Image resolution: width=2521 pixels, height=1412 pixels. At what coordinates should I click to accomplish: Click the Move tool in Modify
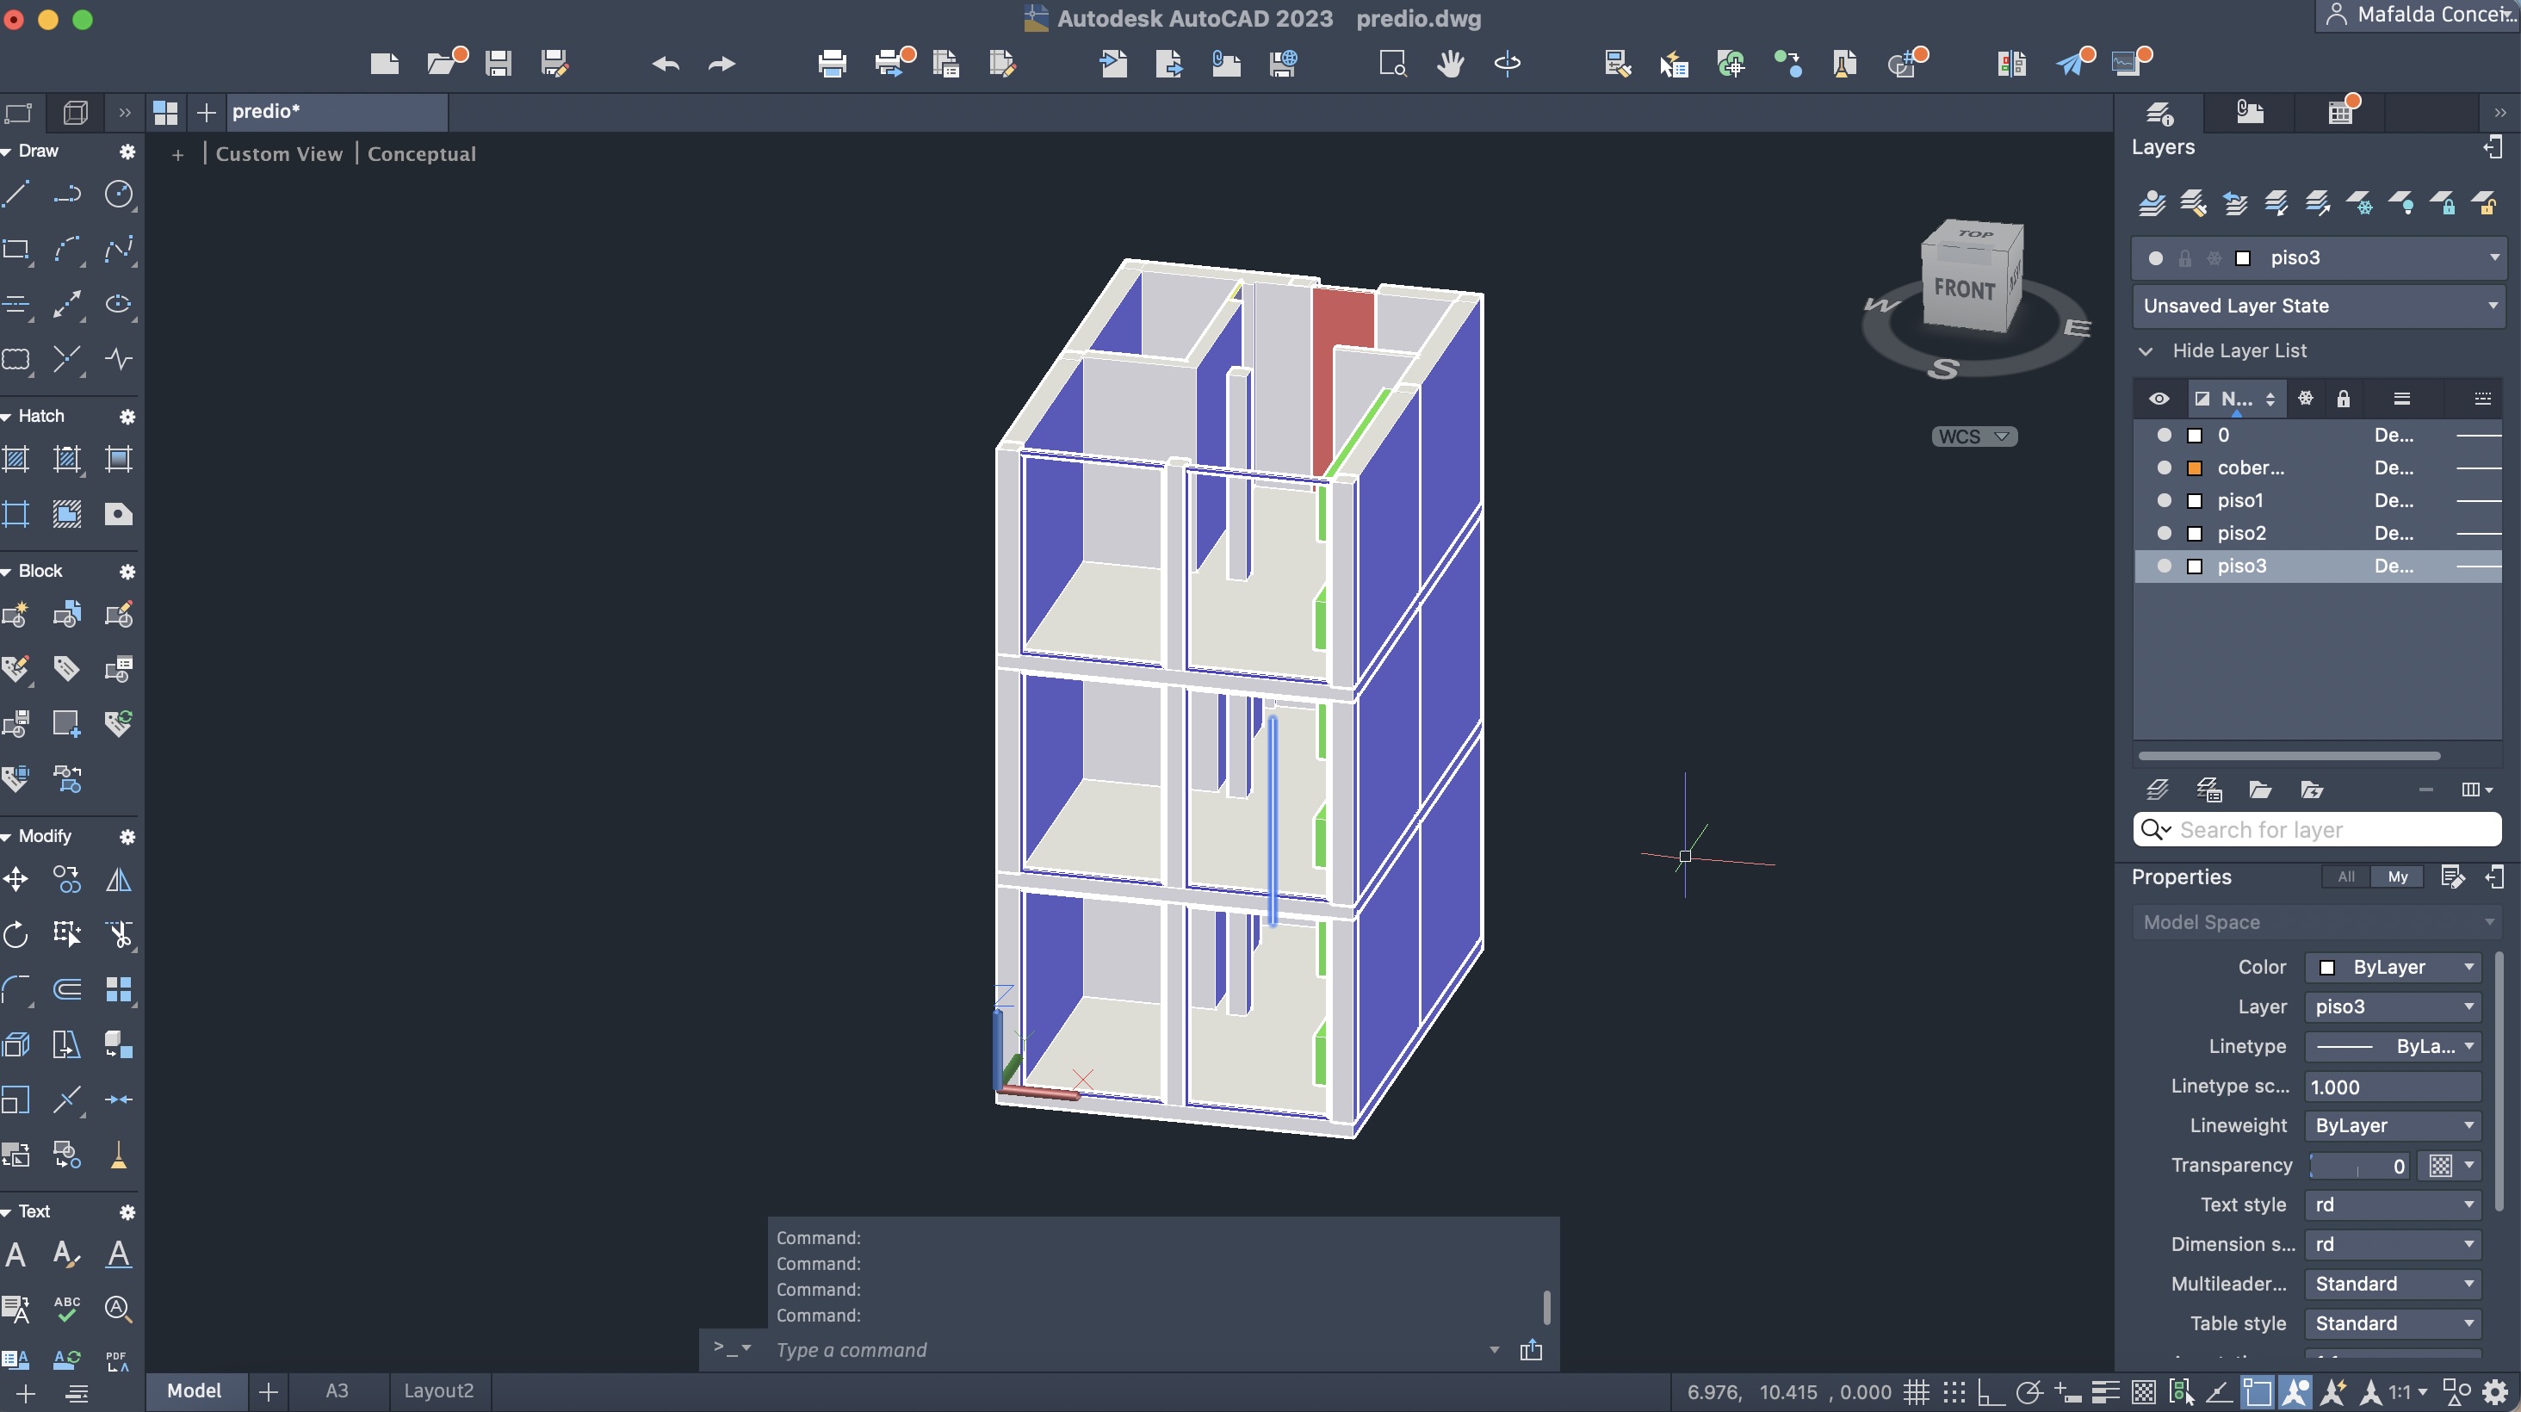15,880
